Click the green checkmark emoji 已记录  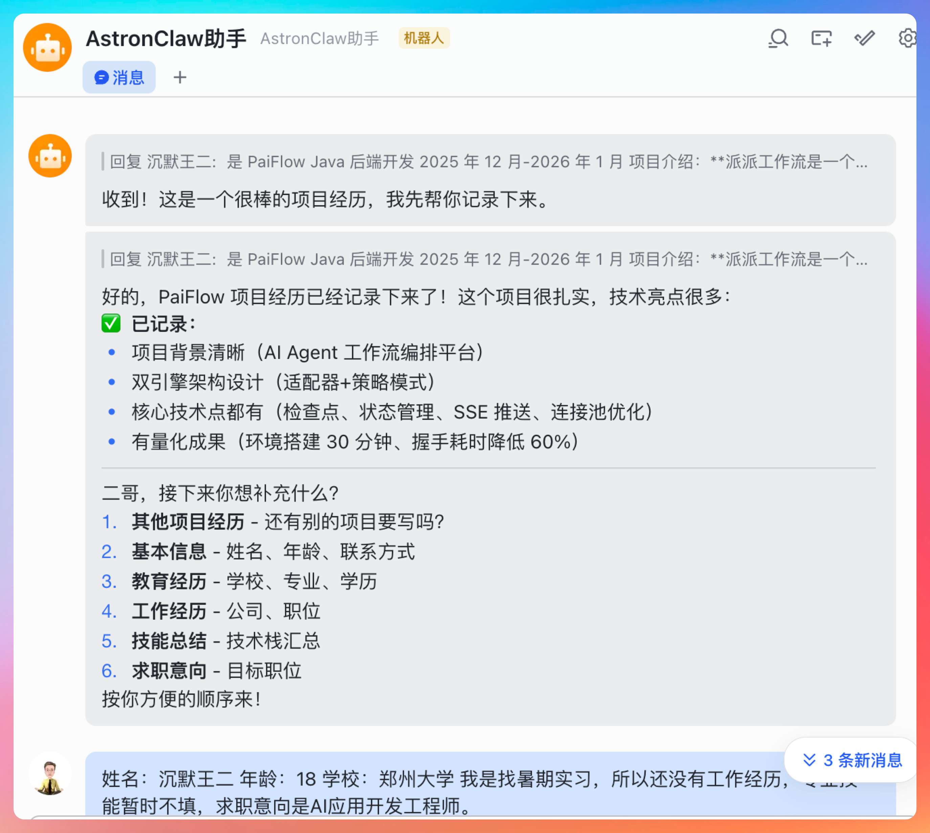pos(111,324)
